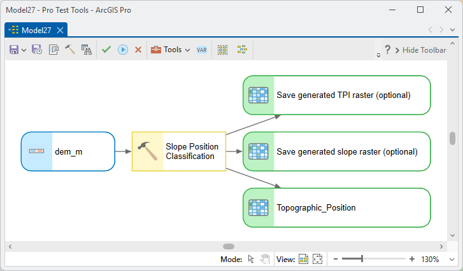The width and height of the screenshot is (463, 271).
Task: Click the Save model icon
Action: tap(14, 50)
